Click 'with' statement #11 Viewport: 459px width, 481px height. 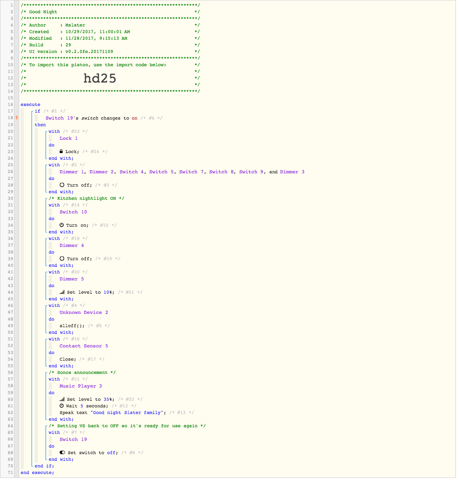click(54, 379)
